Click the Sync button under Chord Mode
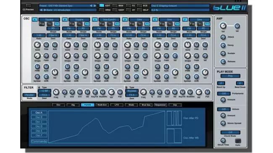 pyautogui.click(x=238, y=141)
